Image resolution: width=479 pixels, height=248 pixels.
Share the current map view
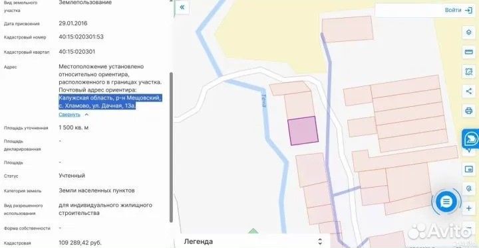coord(468,91)
